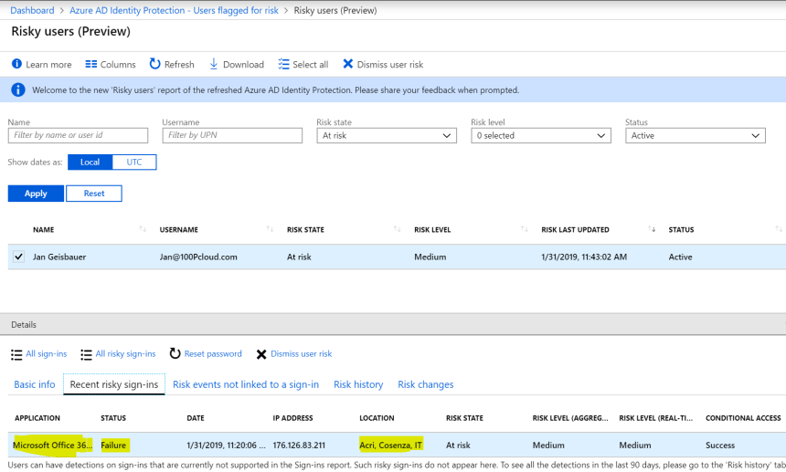Switch date display to UTC

[x=134, y=163]
